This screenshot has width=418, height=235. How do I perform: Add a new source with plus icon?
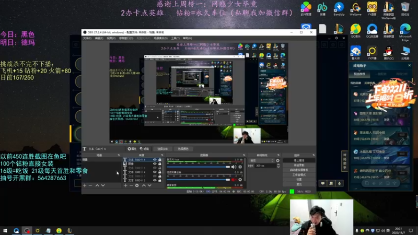click(125, 185)
